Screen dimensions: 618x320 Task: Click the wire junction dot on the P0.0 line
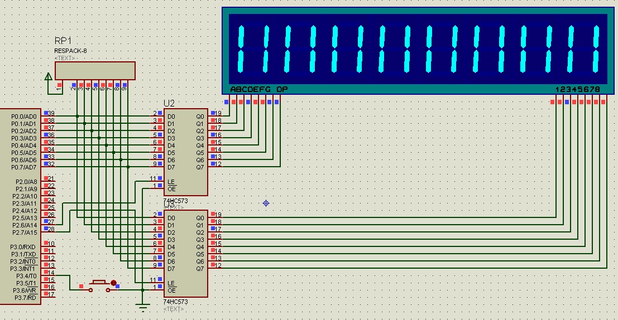click(x=77, y=116)
